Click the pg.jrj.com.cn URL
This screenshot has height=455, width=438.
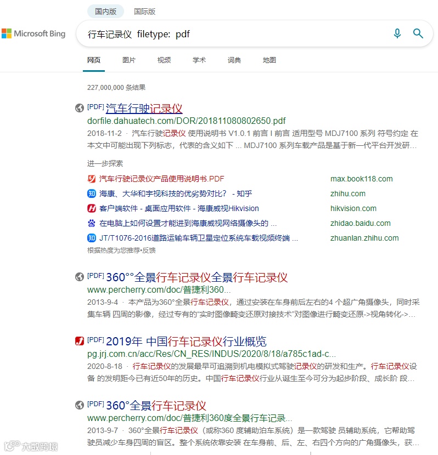[x=211, y=354]
